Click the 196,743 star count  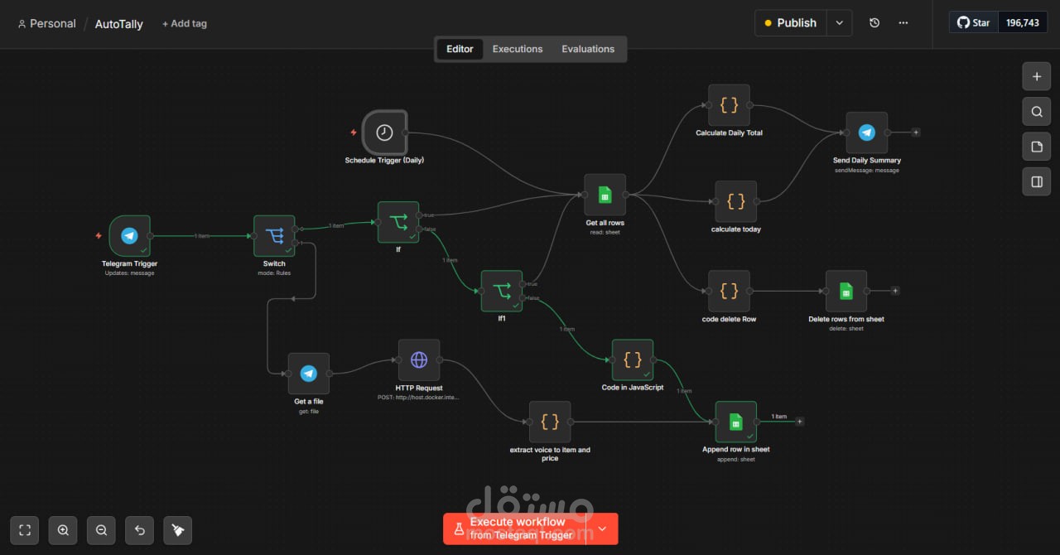pyautogui.click(x=1023, y=22)
